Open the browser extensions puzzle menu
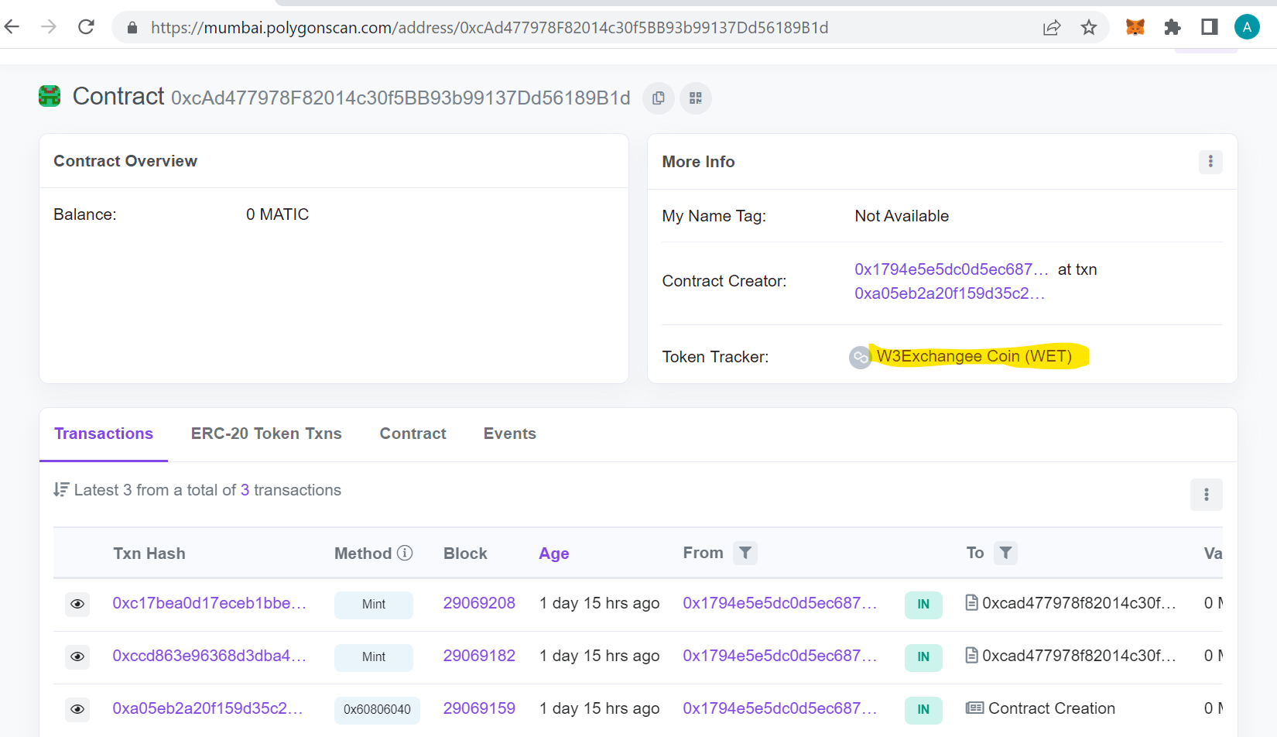This screenshot has width=1277, height=737. pyautogui.click(x=1173, y=28)
